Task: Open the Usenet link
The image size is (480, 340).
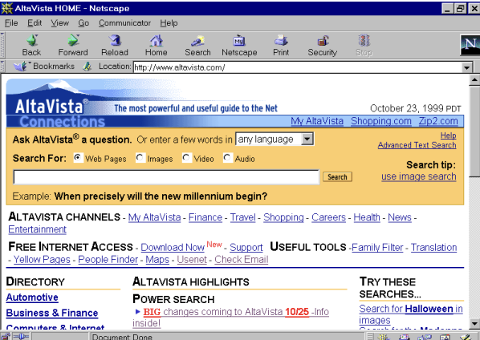Action: (x=192, y=259)
